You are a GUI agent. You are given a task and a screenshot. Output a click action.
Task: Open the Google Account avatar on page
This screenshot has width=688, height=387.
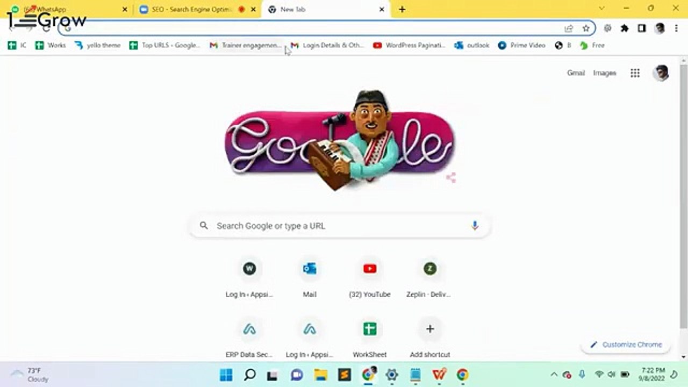661,73
